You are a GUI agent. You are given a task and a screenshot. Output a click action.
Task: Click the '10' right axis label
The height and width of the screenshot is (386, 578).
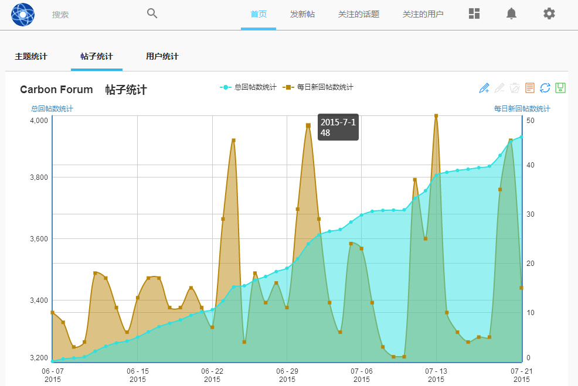click(531, 312)
